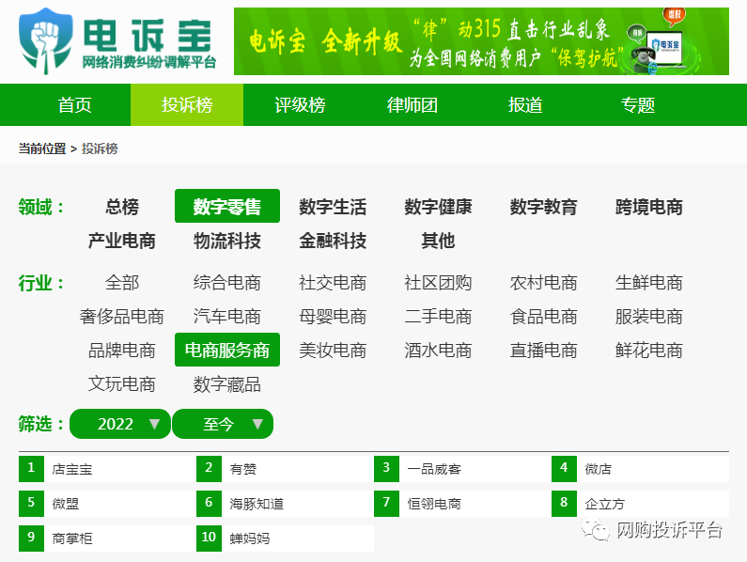The image size is (747, 562).
Task: Select 其他 domain
Action: click(438, 241)
